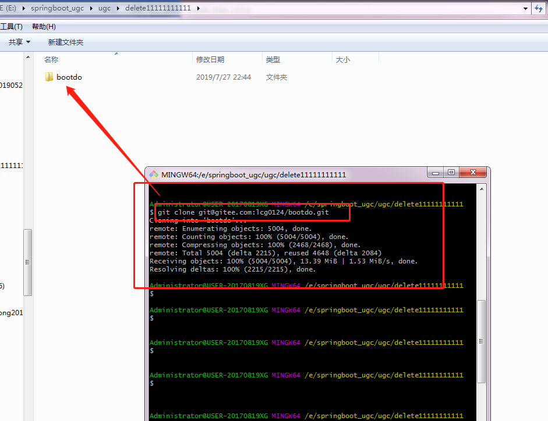Minimize the MINGW64 terminal window

point(436,173)
